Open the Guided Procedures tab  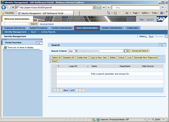39,28
